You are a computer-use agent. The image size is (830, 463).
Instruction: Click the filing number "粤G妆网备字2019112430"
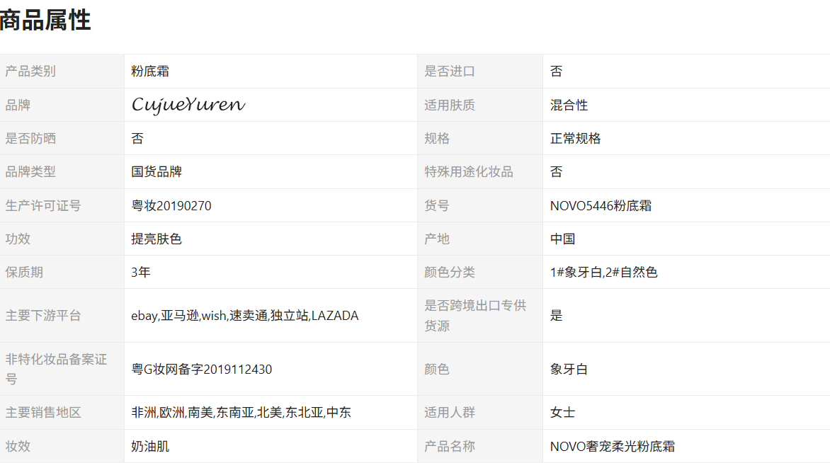click(x=202, y=370)
